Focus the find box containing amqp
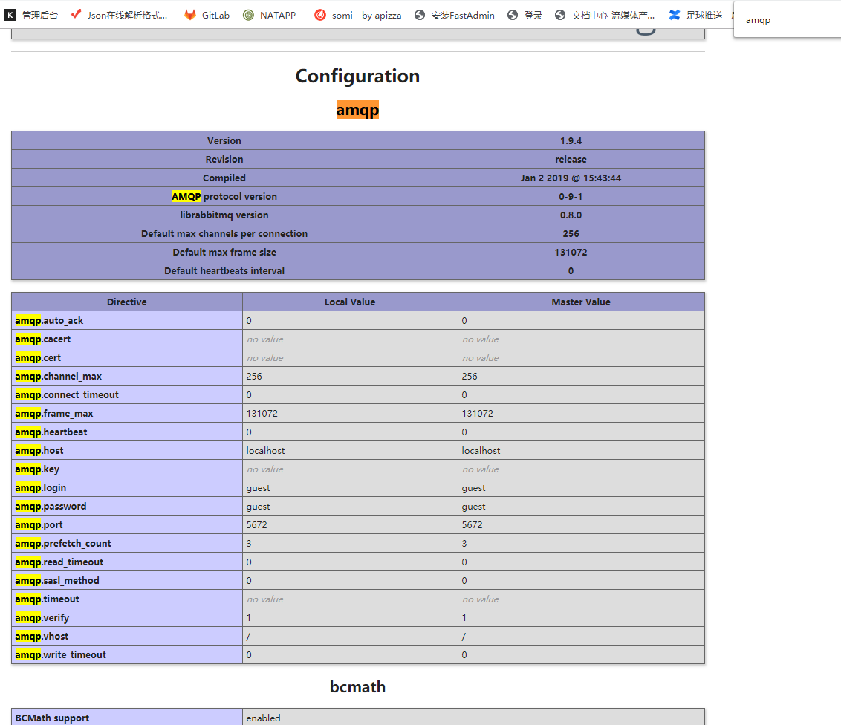This screenshot has width=841, height=725. click(x=787, y=20)
